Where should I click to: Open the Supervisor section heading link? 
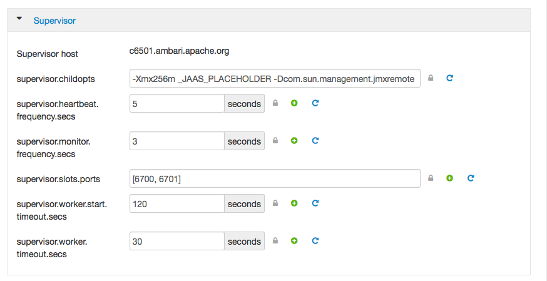[54, 21]
